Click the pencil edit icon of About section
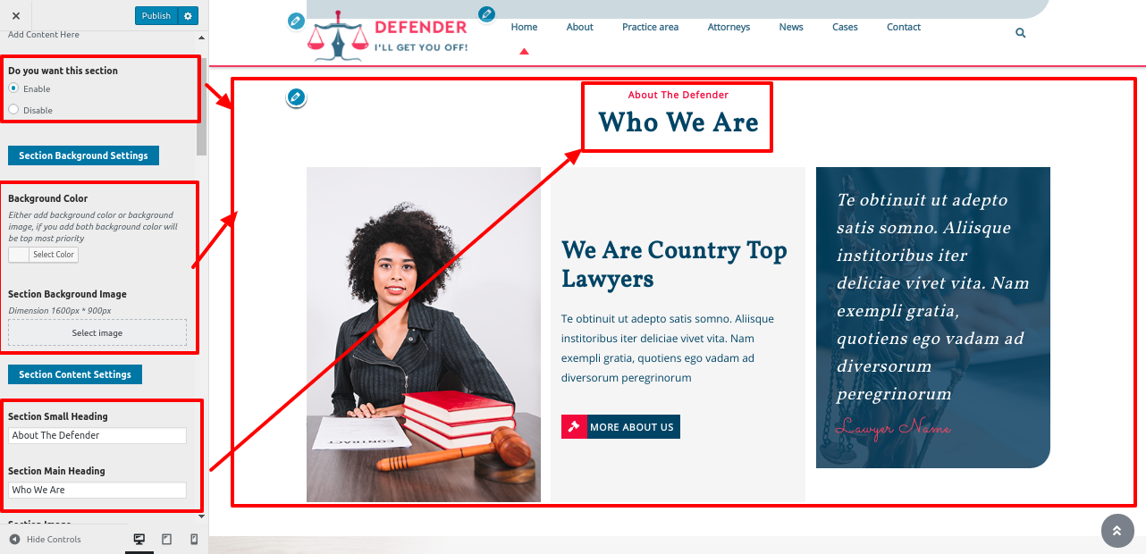 pos(297,97)
